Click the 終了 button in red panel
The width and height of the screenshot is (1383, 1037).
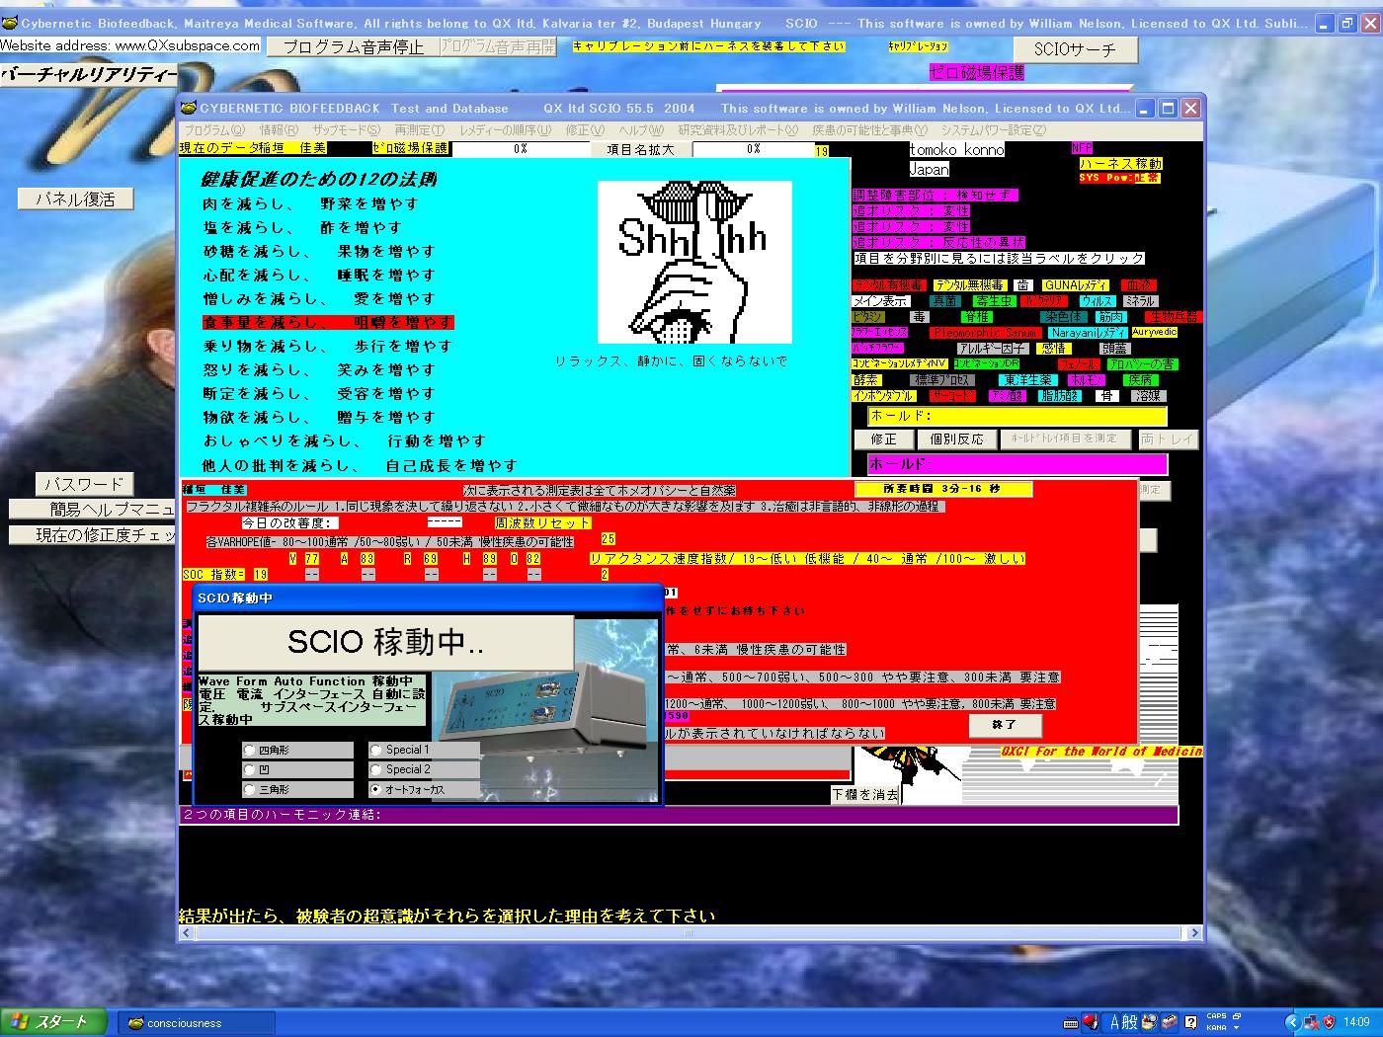tap(1004, 724)
